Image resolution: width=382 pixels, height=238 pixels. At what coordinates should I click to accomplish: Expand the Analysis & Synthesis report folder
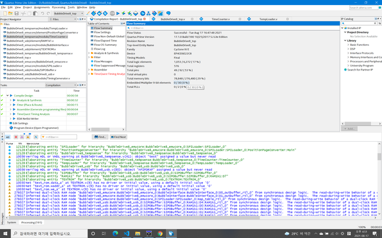(x=89, y=53)
